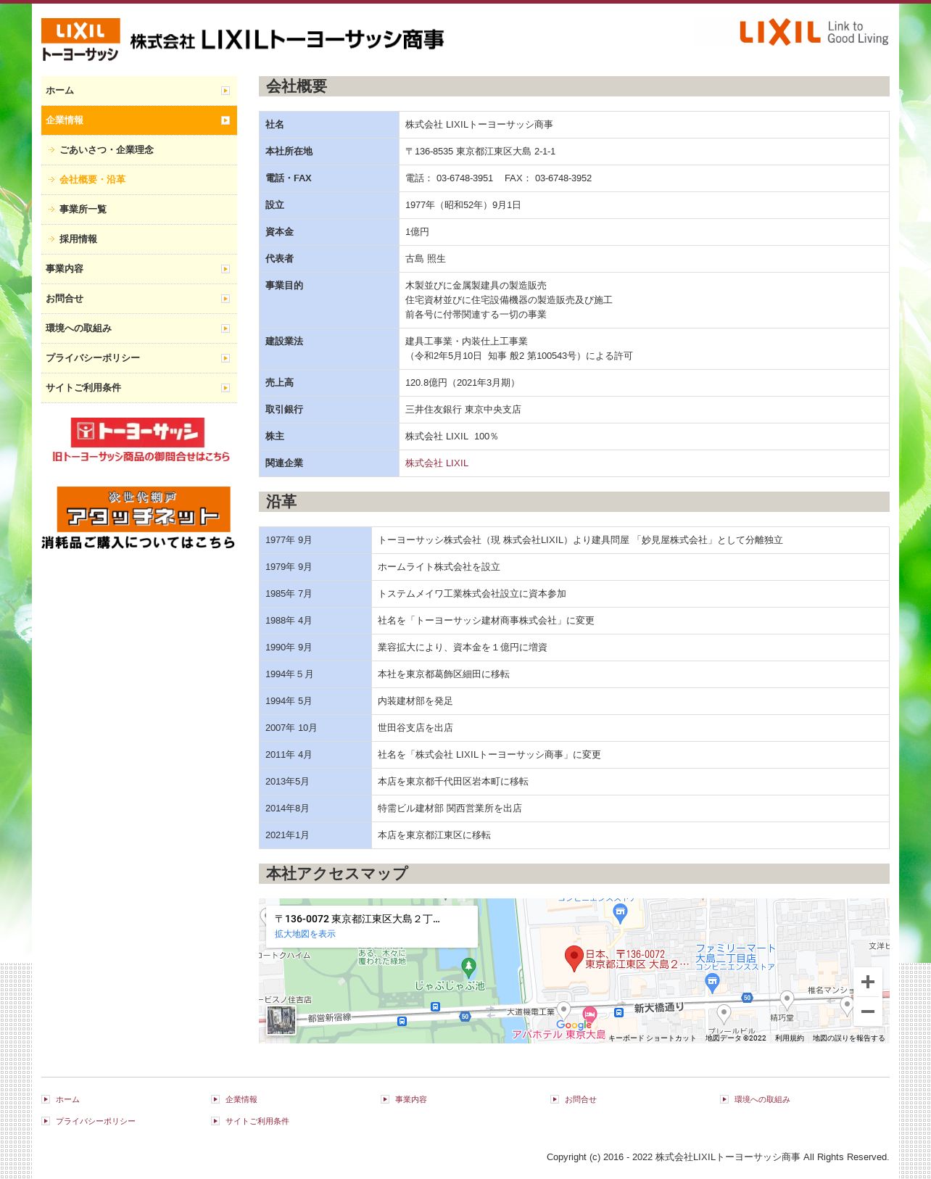The width and height of the screenshot is (931, 1179).
Task: Click the 古島 照生 representative name
Action: 426,259
